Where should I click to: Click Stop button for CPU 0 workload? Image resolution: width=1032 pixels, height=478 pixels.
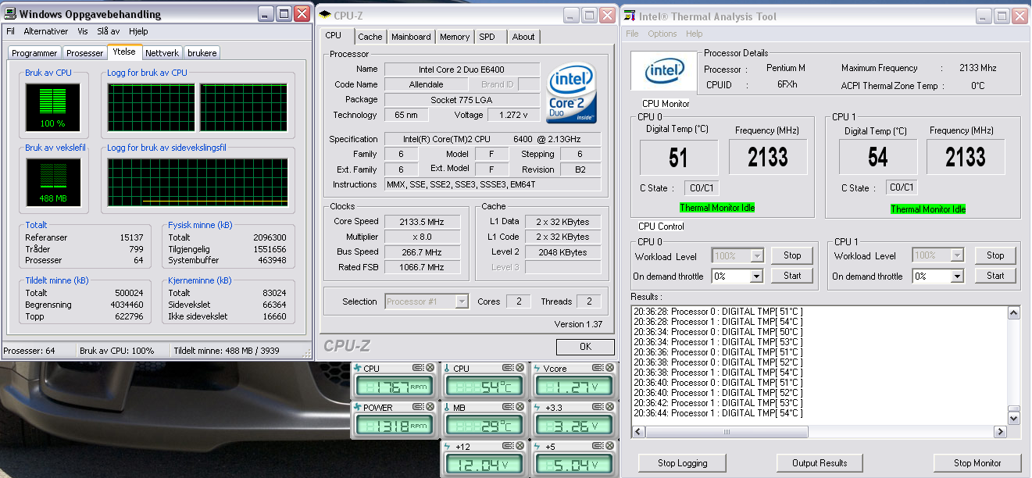792,255
